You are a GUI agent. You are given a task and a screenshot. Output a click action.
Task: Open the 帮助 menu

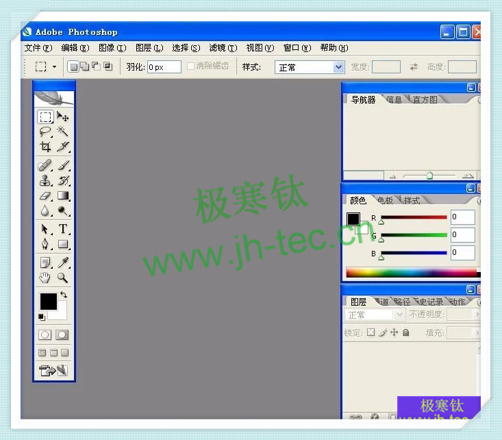click(334, 48)
